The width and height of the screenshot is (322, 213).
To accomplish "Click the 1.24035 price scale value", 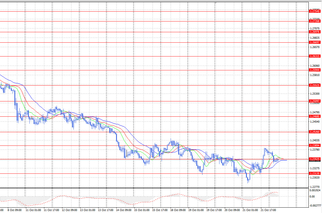I will coord(315,140).
